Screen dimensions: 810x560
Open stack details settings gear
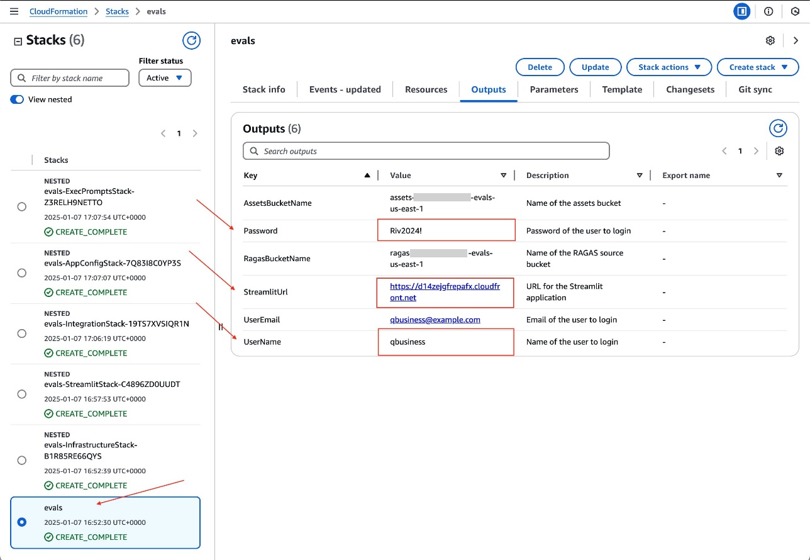(770, 40)
